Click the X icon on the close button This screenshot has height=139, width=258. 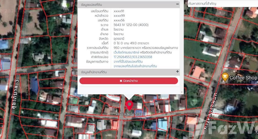pyautogui.click(x=121, y=81)
